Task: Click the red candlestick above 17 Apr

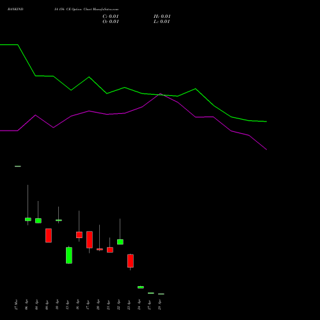Action: click(90, 239)
